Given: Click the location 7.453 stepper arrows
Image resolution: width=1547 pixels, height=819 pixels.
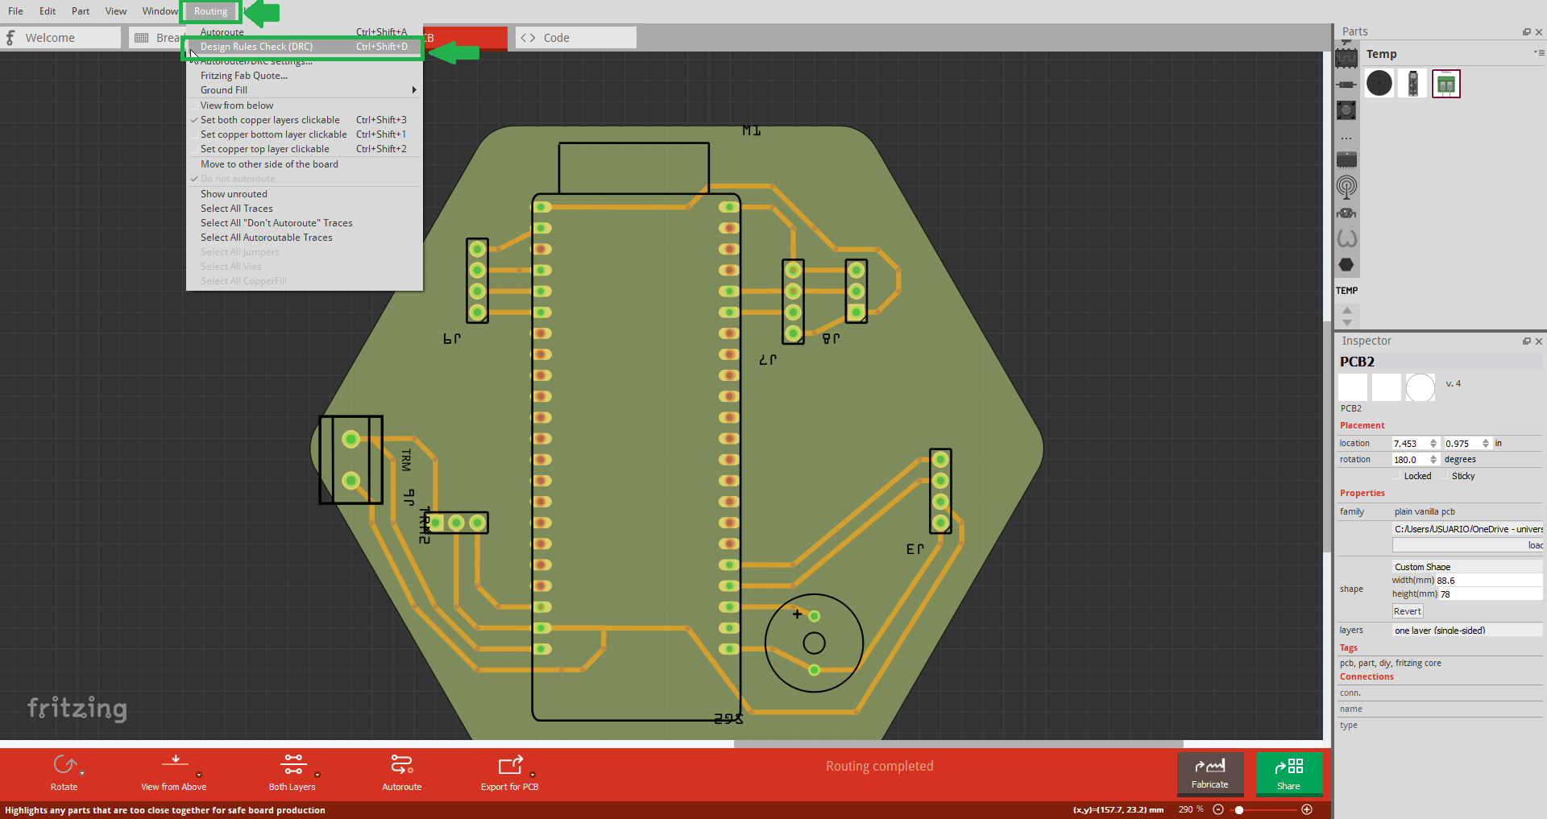Looking at the screenshot, I should pyautogui.click(x=1433, y=444).
